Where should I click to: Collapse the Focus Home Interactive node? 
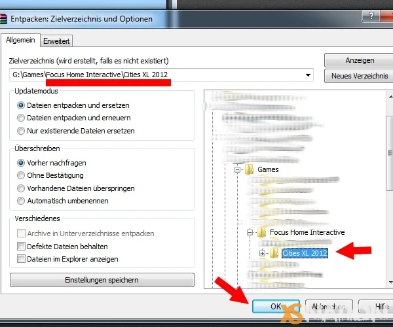(250, 232)
